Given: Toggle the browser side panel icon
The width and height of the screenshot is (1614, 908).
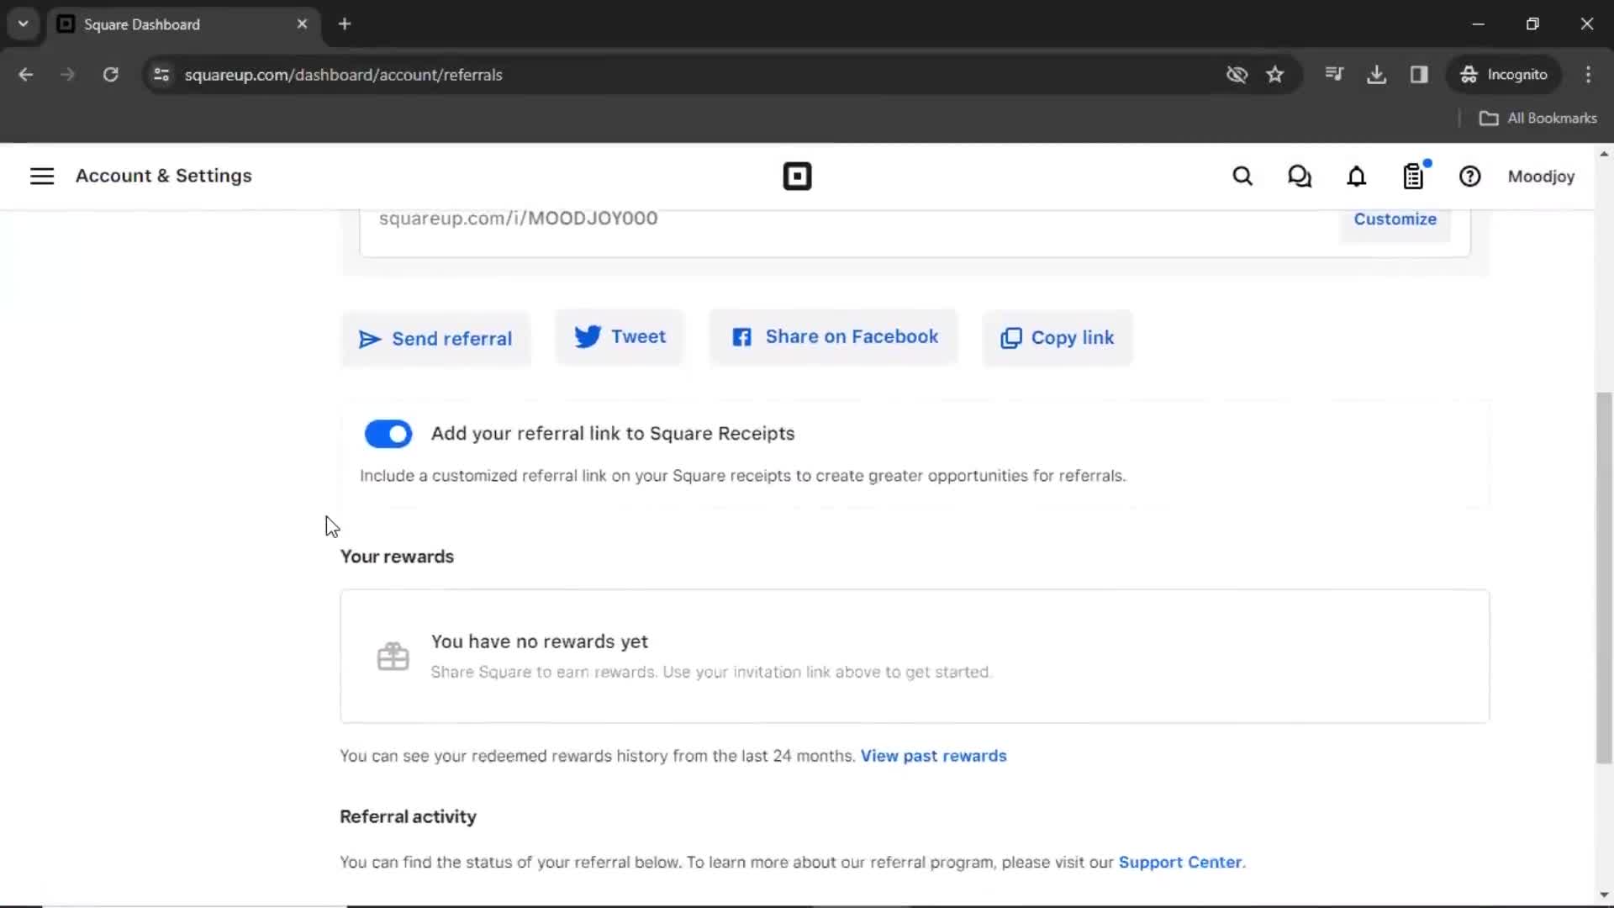Looking at the screenshot, I should coord(1419,75).
